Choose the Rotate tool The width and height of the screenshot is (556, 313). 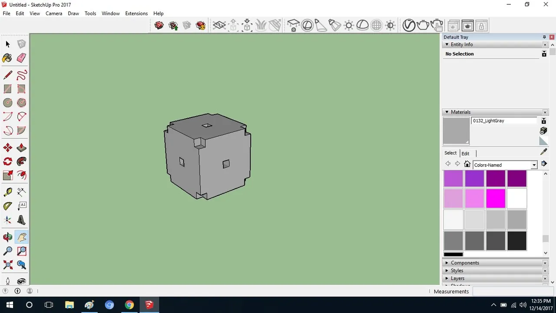[7, 162]
